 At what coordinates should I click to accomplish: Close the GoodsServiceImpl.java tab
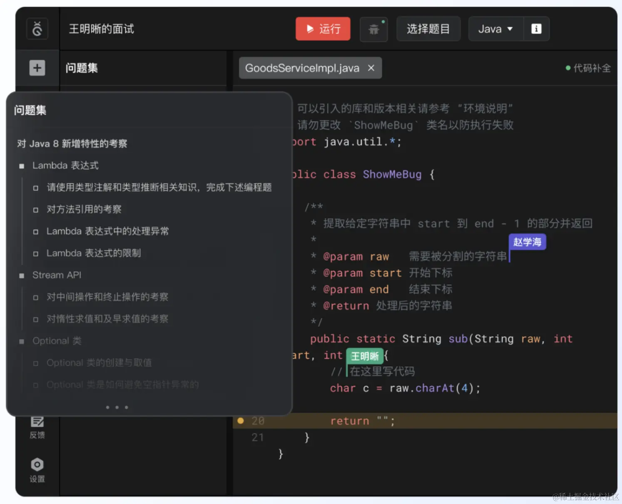(371, 68)
